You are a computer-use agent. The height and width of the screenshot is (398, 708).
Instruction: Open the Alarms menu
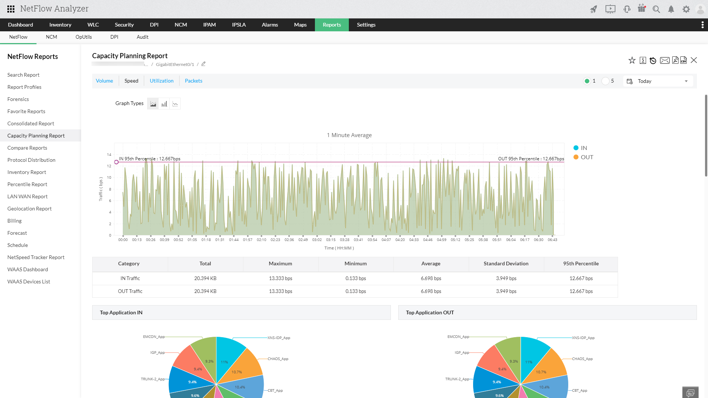tap(270, 25)
